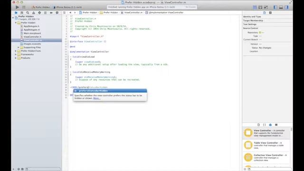The height and width of the screenshot is (171, 304).
Task: Open the related items menu in jump bar
Action: pos(65,13)
